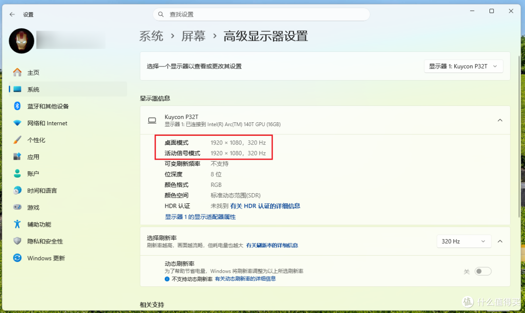
Task: Go to 网络和 Internet settings
Action: (x=68, y=123)
